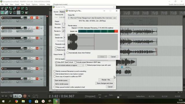The height and width of the screenshot is (104, 185).
Task: Toggle the grid lines toolbar icon
Action: (18, 12)
